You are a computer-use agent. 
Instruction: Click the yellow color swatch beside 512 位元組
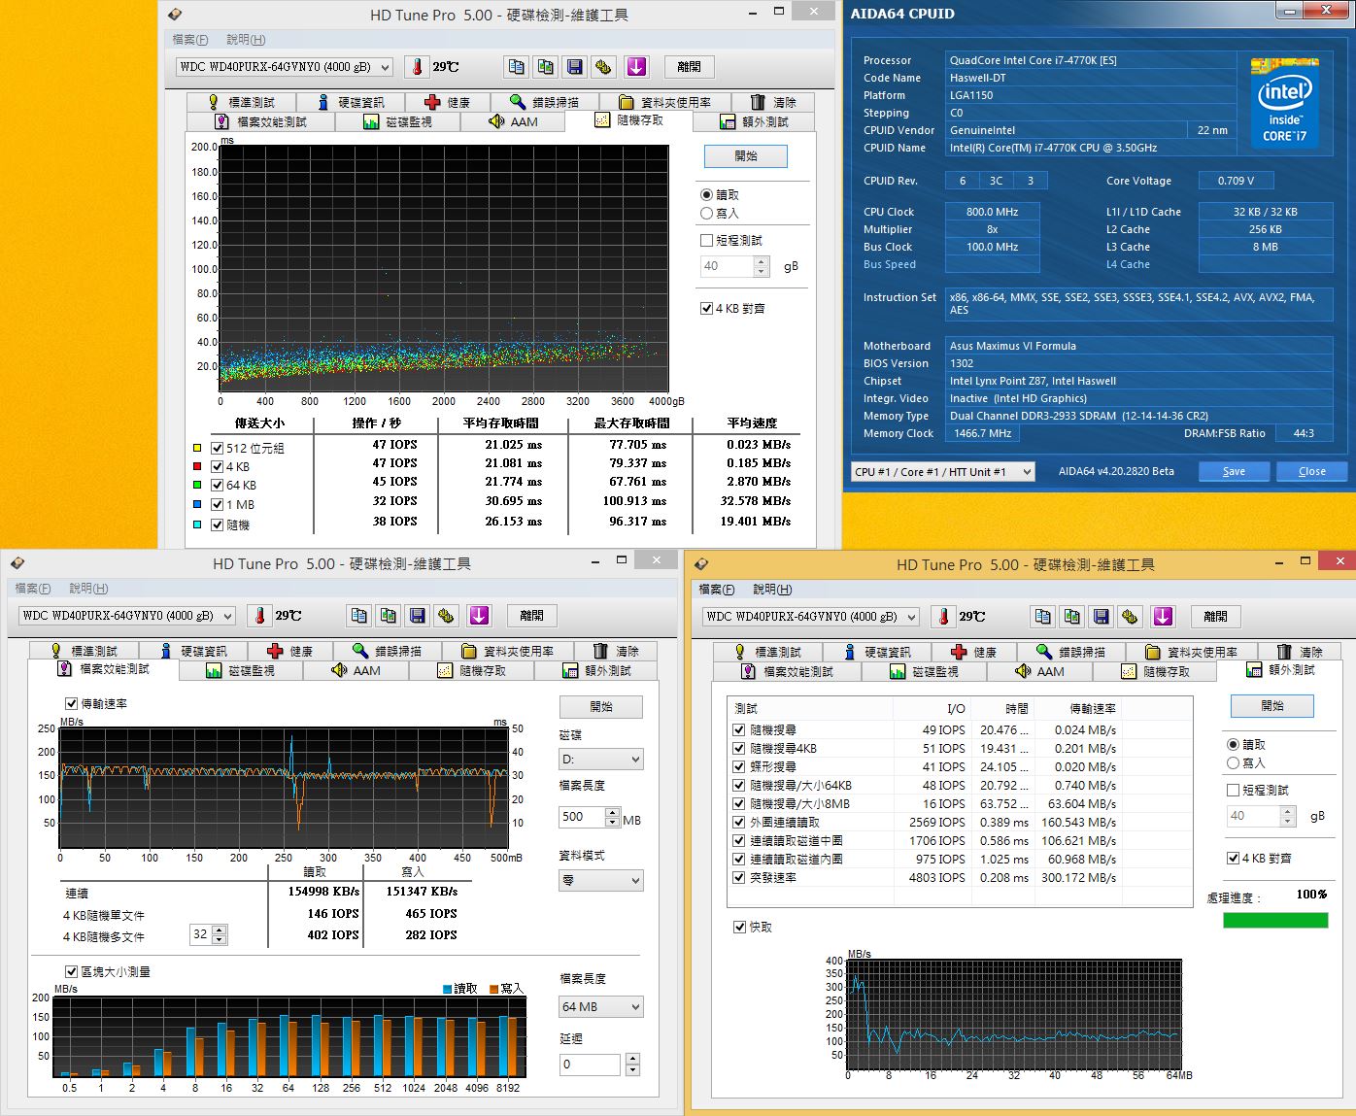[197, 449]
